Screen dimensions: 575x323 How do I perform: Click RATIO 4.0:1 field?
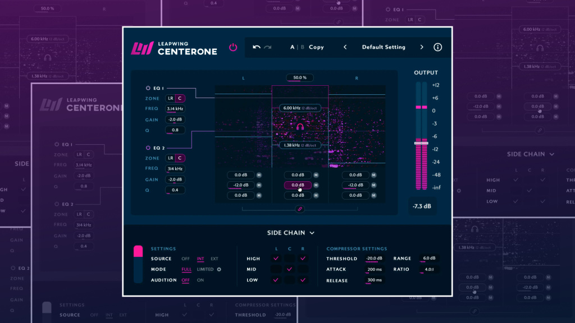pos(429,270)
